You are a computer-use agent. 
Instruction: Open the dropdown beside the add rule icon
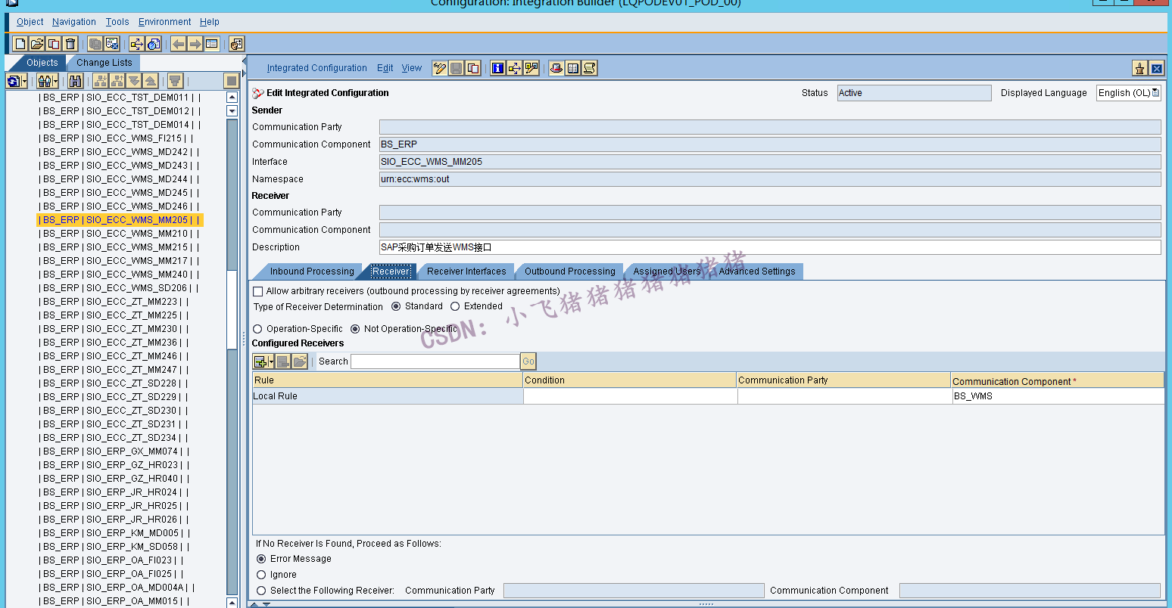point(270,361)
